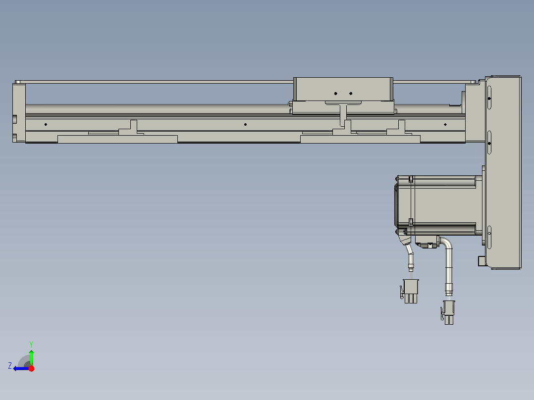Click the red origin point of the triad

(x=32, y=368)
